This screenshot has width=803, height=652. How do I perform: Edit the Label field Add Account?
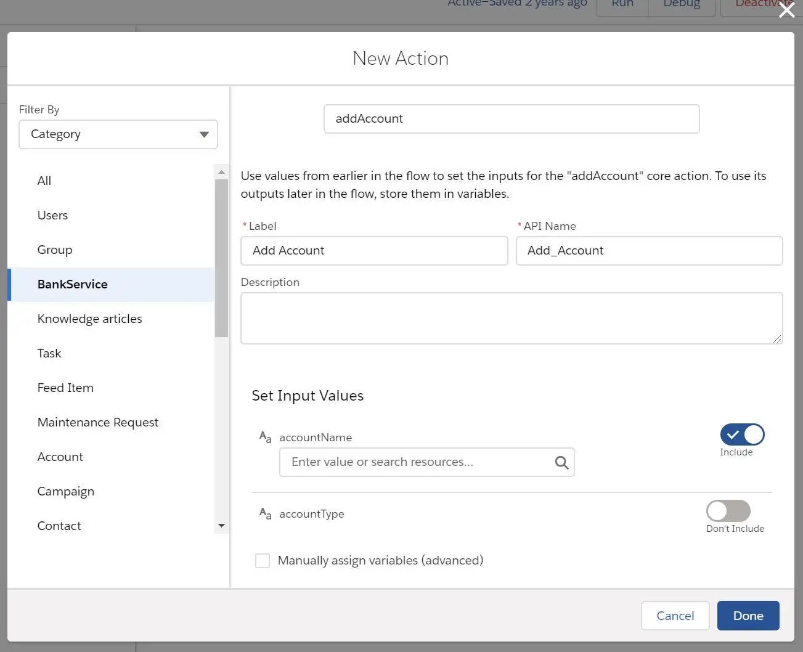click(x=374, y=251)
